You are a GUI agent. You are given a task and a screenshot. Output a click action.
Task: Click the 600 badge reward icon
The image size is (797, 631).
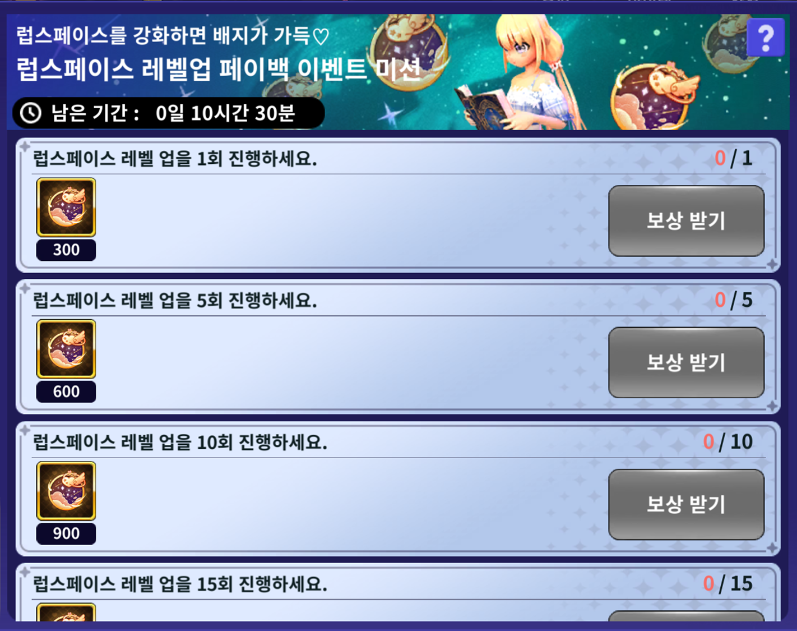point(66,349)
